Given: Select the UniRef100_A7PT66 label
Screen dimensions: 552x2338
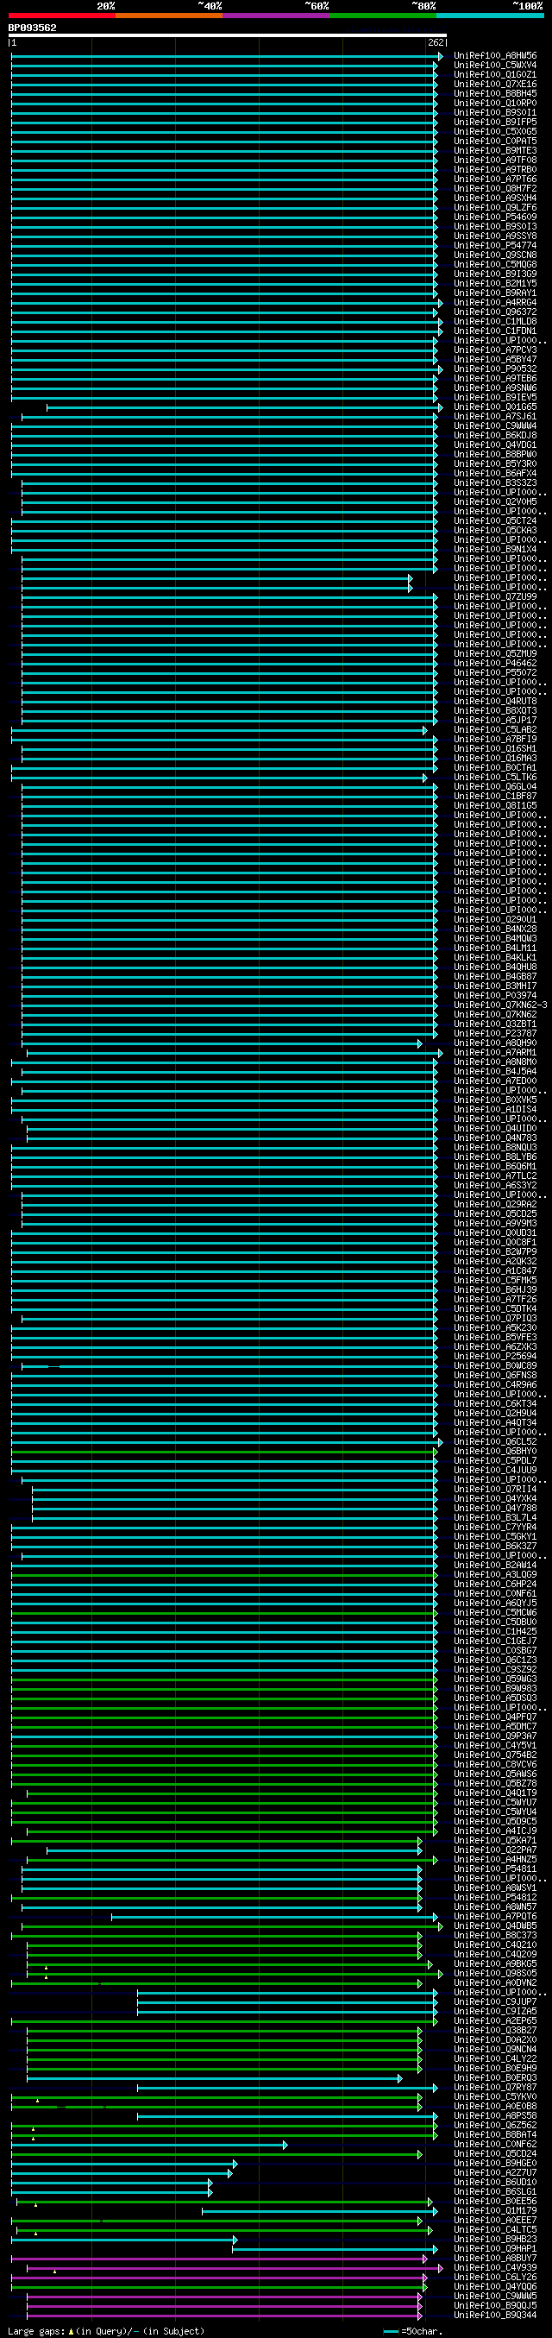Looking at the screenshot, I should tap(495, 179).
